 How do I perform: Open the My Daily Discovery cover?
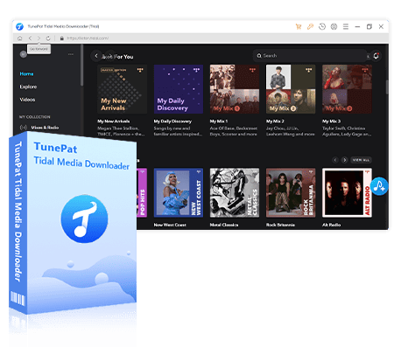(x=179, y=89)
